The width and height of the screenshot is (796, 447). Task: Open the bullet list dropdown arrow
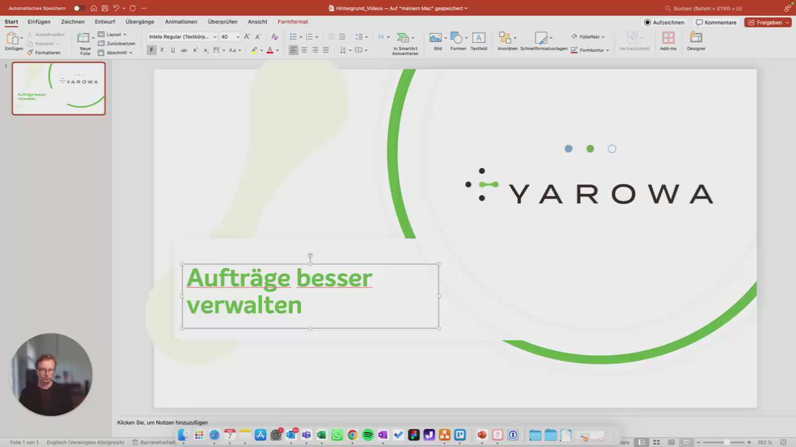coord(300,37)
